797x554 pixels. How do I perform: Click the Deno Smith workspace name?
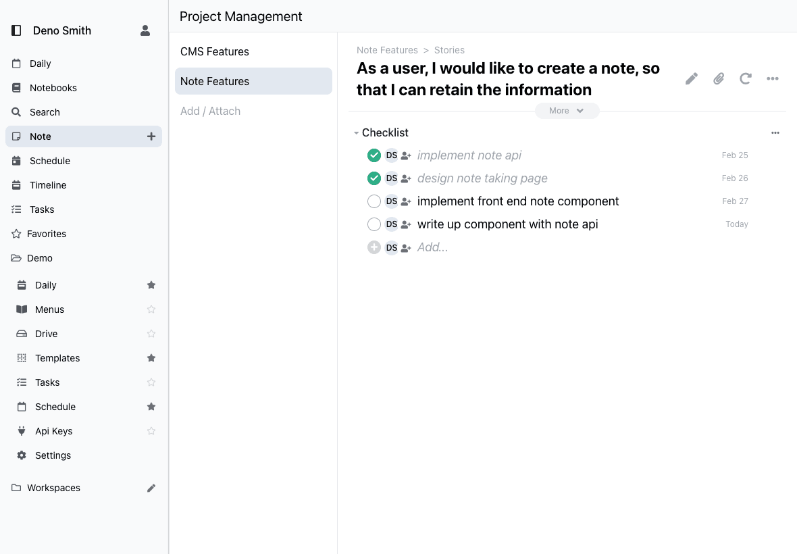click(62, 30)
